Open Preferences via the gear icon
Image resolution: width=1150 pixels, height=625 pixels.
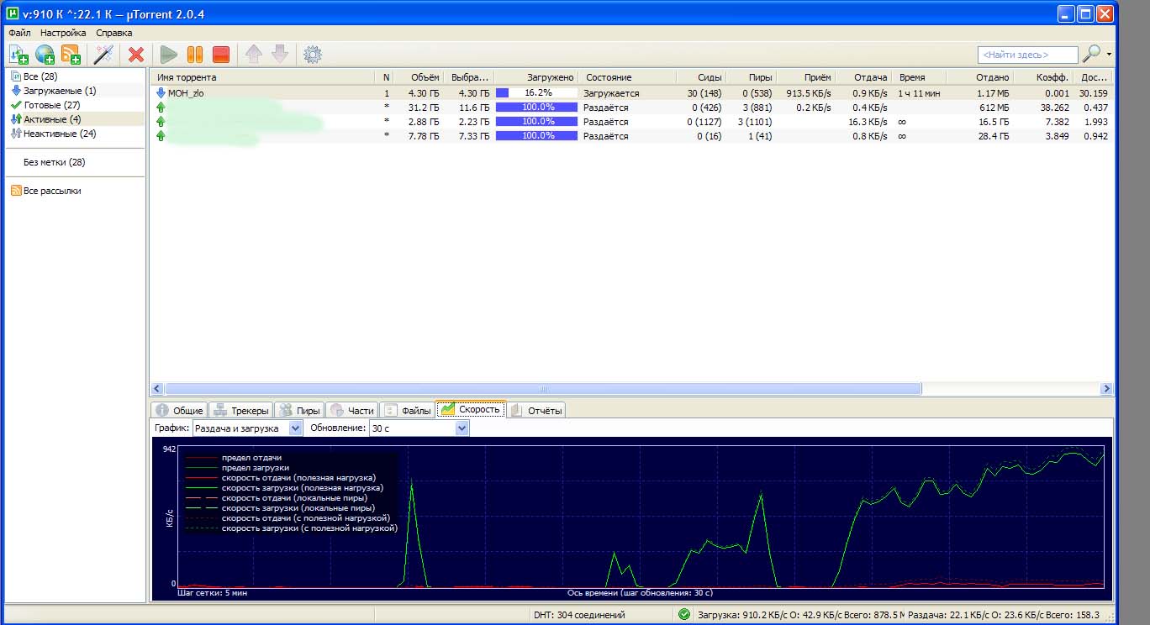[313, 55]
